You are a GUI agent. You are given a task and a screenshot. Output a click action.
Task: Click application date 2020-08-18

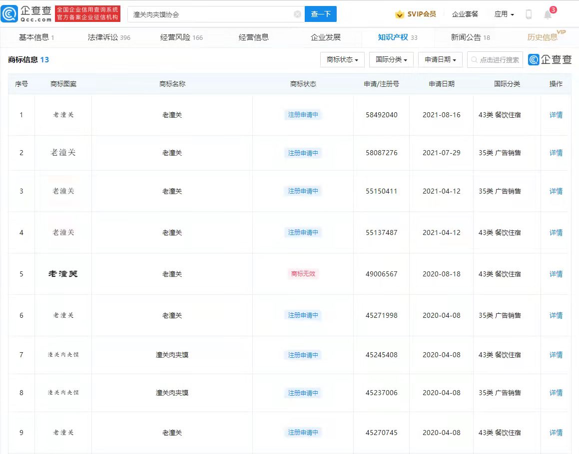tap(442, 274)
